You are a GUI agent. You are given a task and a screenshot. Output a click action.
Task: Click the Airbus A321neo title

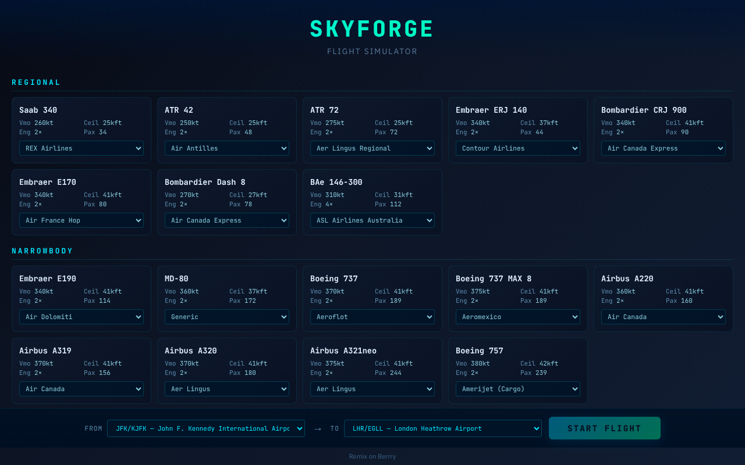click(343, 350)
